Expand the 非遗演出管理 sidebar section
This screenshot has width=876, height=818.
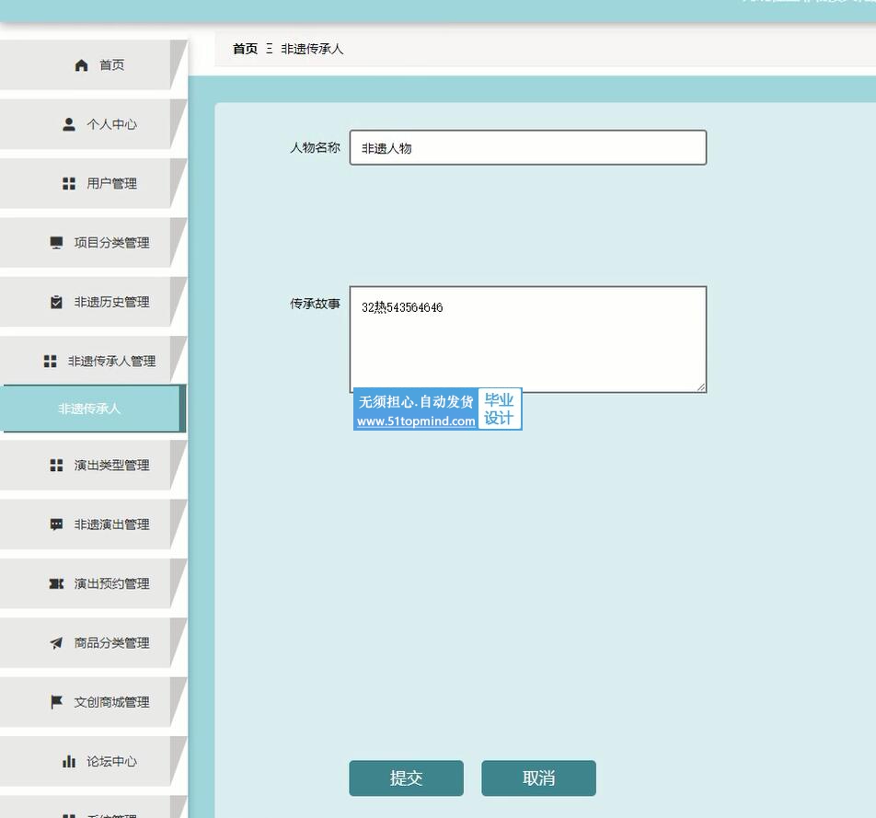[x=101, y=524]
